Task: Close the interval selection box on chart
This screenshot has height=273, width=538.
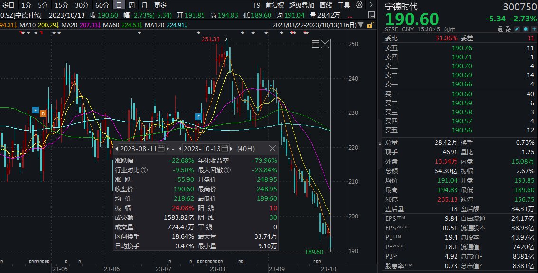Action: tap(325, 44)
